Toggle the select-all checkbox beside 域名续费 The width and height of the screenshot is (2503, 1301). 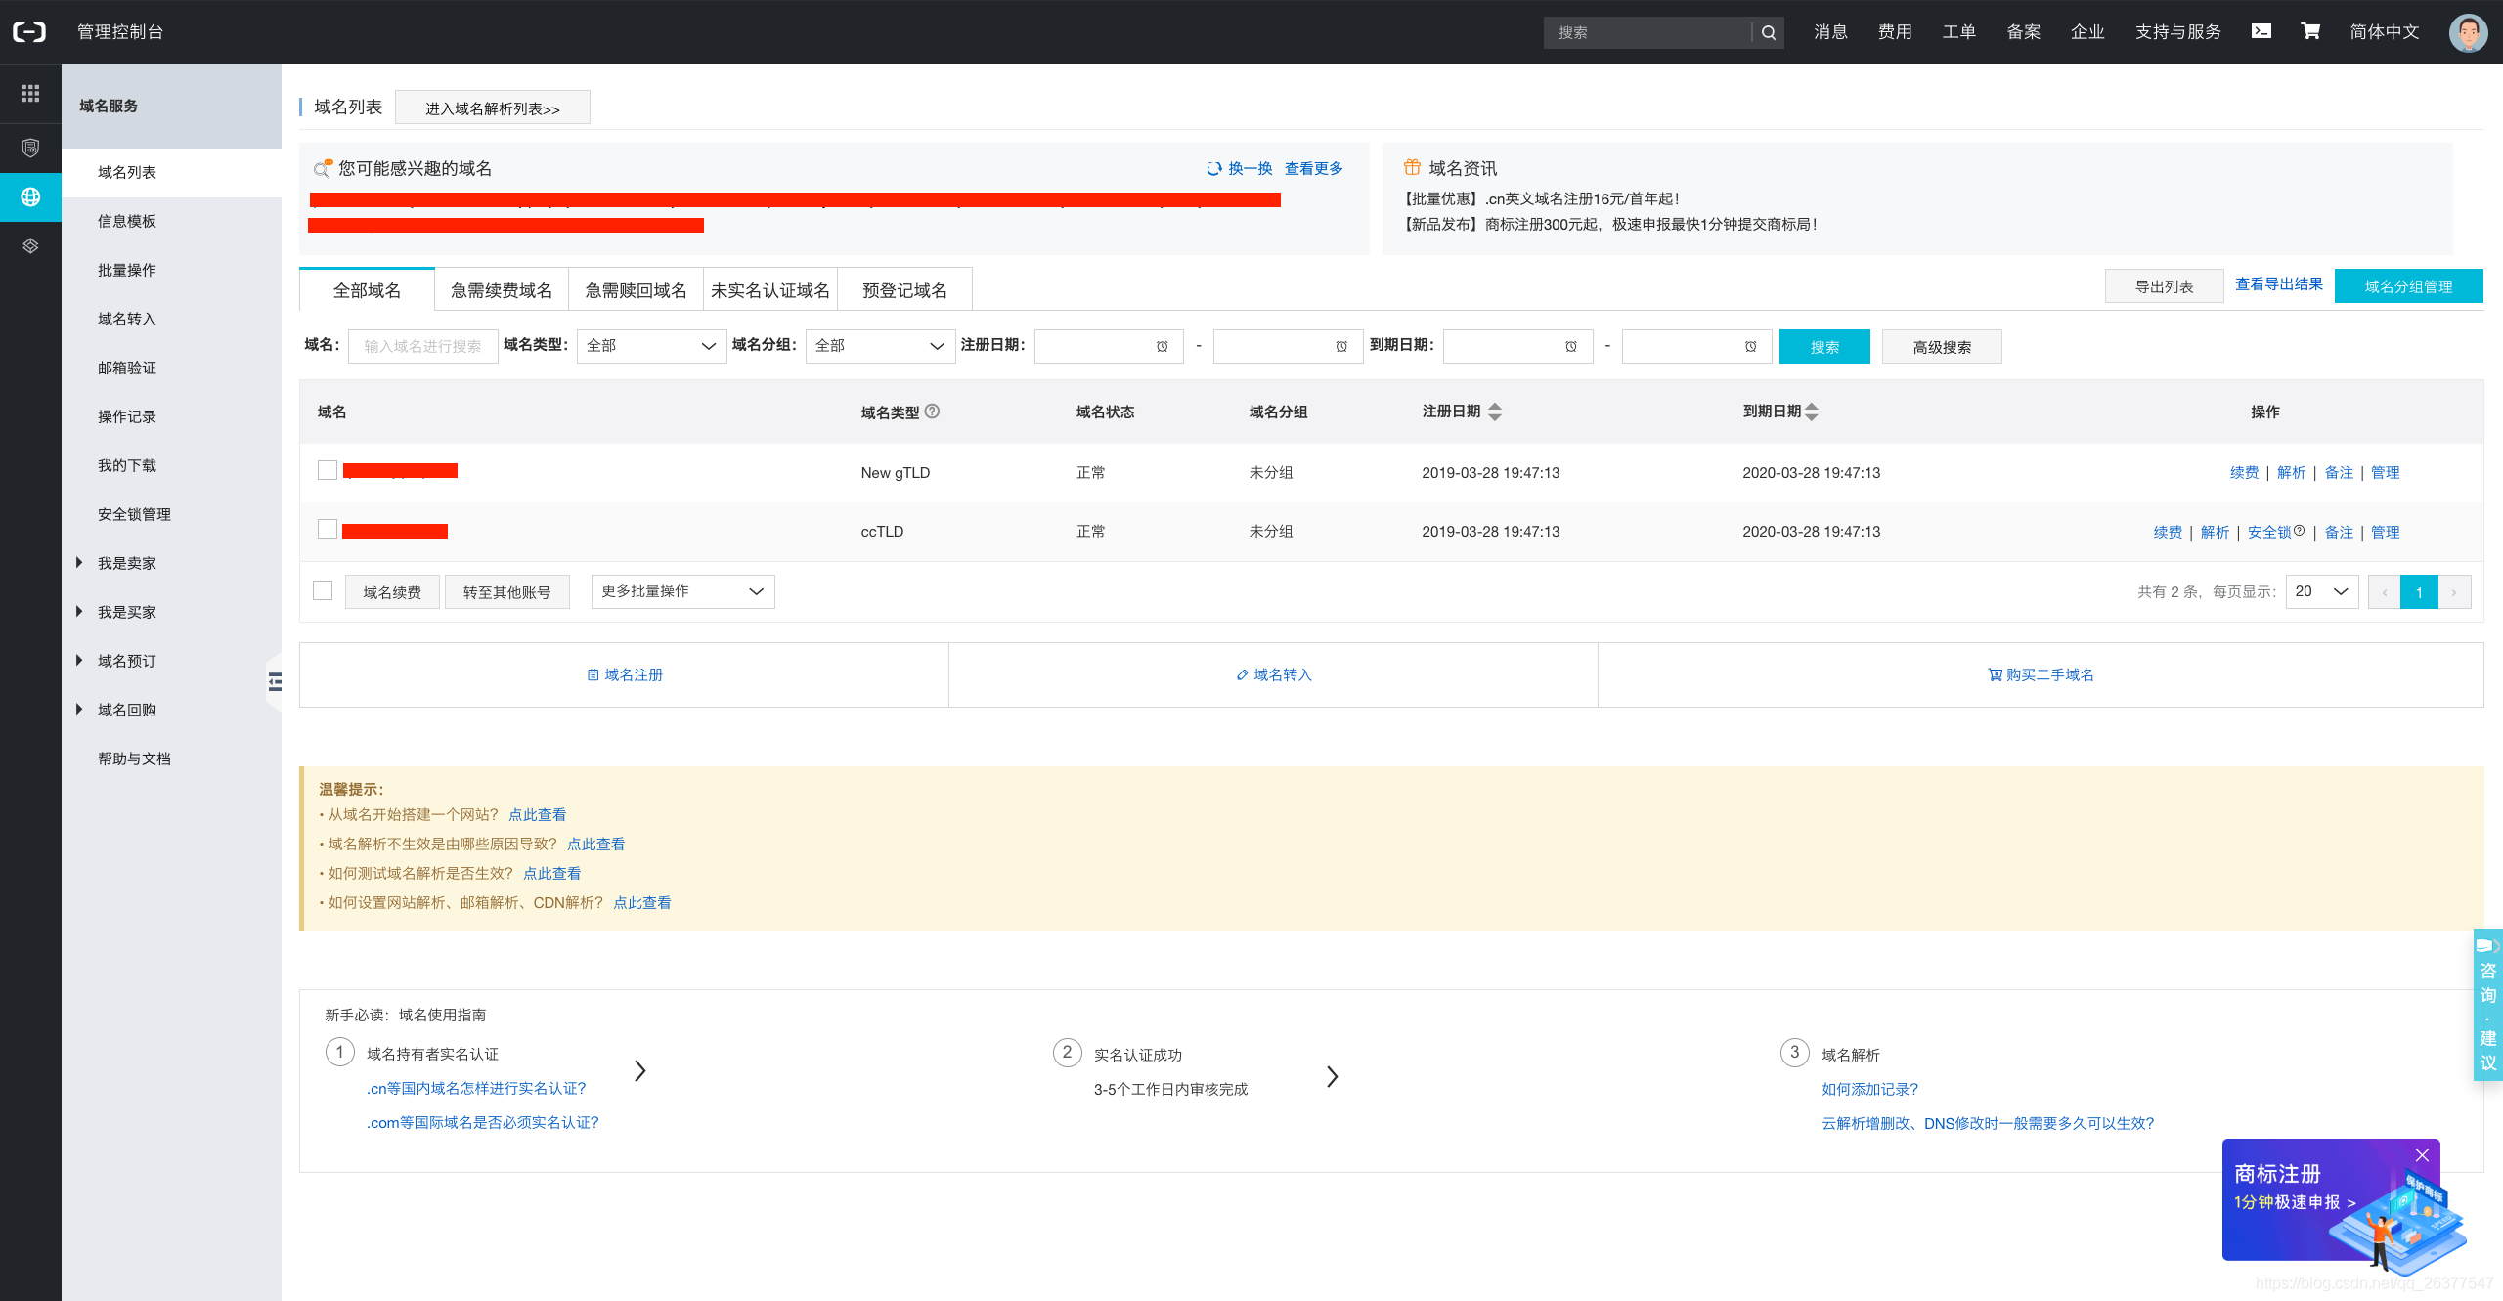[x=323, y=590]
